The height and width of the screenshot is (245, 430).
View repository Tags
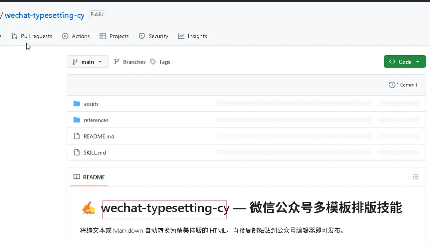click(x=160, y=62)
